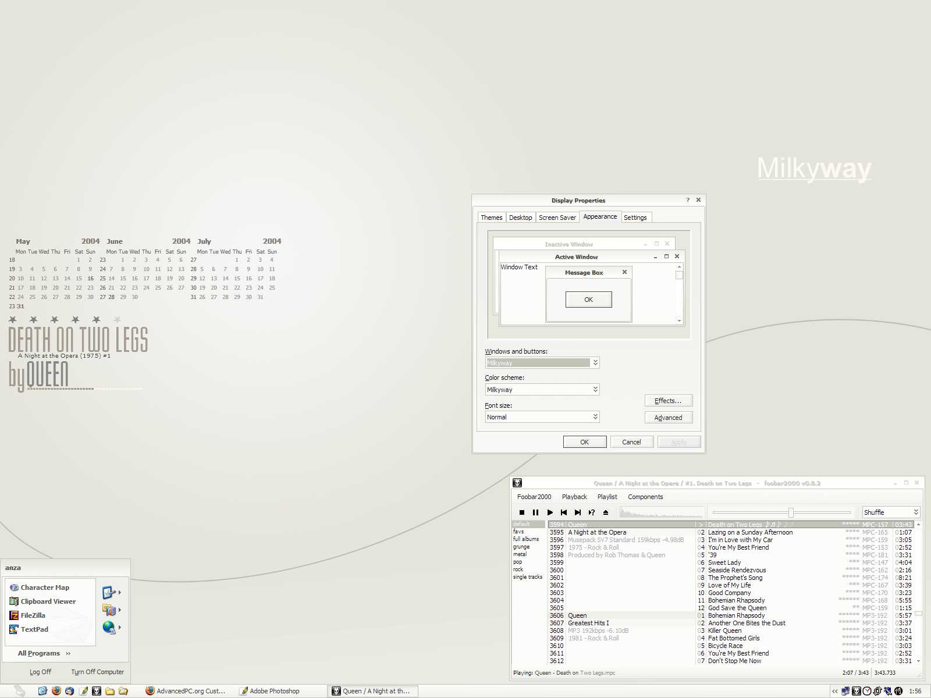931x698 pixels.
Task: Open the Shuffle playback order dropdown
Action: 891,512
